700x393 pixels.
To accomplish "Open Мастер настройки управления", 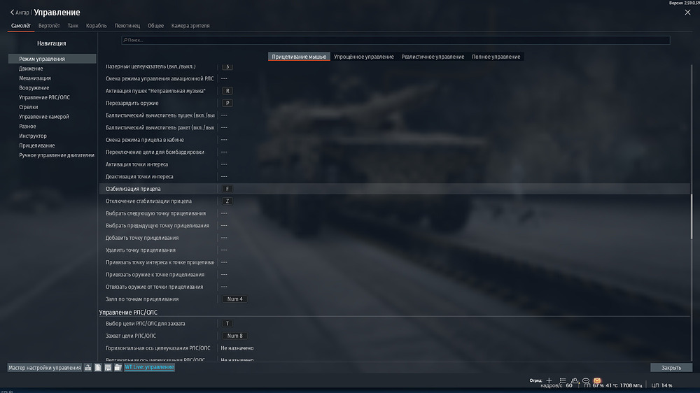I will tap(45, 368).
